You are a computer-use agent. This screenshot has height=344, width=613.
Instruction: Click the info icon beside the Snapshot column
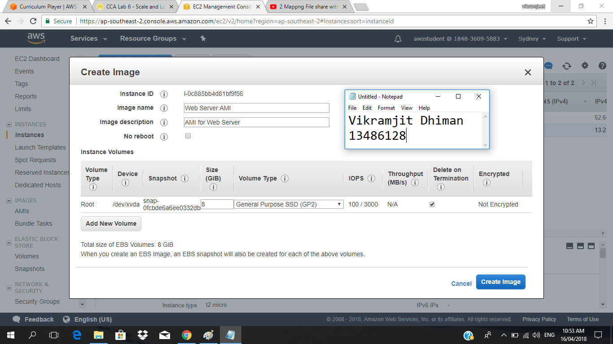coord(184,178)
